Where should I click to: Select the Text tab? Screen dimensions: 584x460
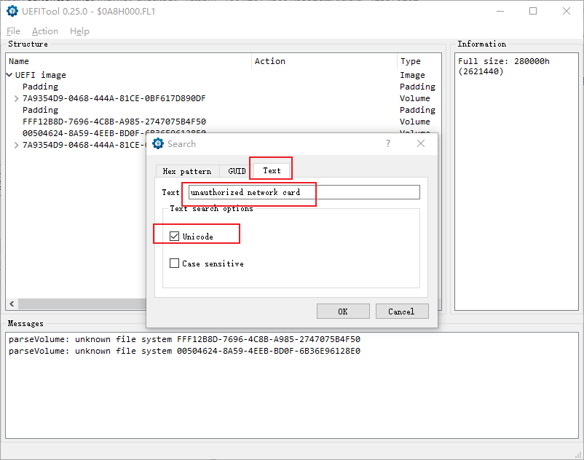[272, 170]
